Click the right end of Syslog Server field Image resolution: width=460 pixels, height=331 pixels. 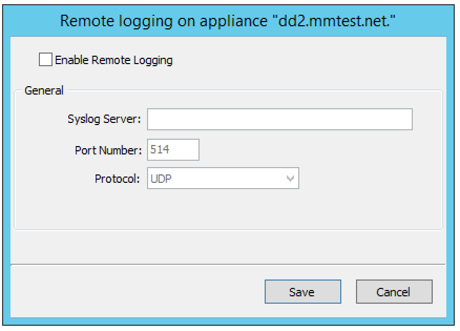(404, 119)
